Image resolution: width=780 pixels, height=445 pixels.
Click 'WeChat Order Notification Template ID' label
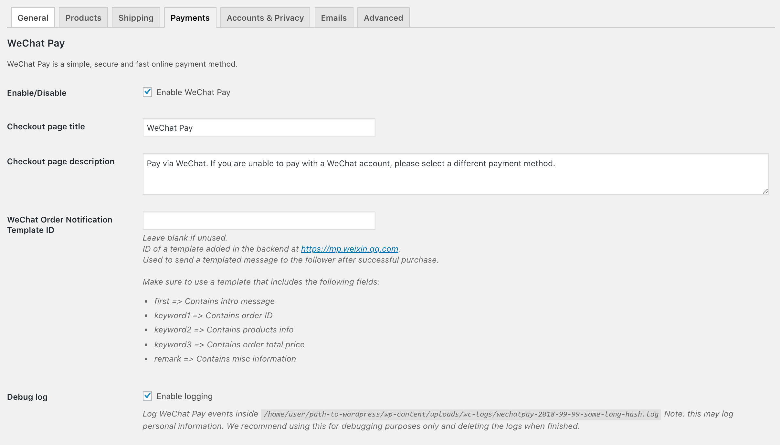[59, 225]
